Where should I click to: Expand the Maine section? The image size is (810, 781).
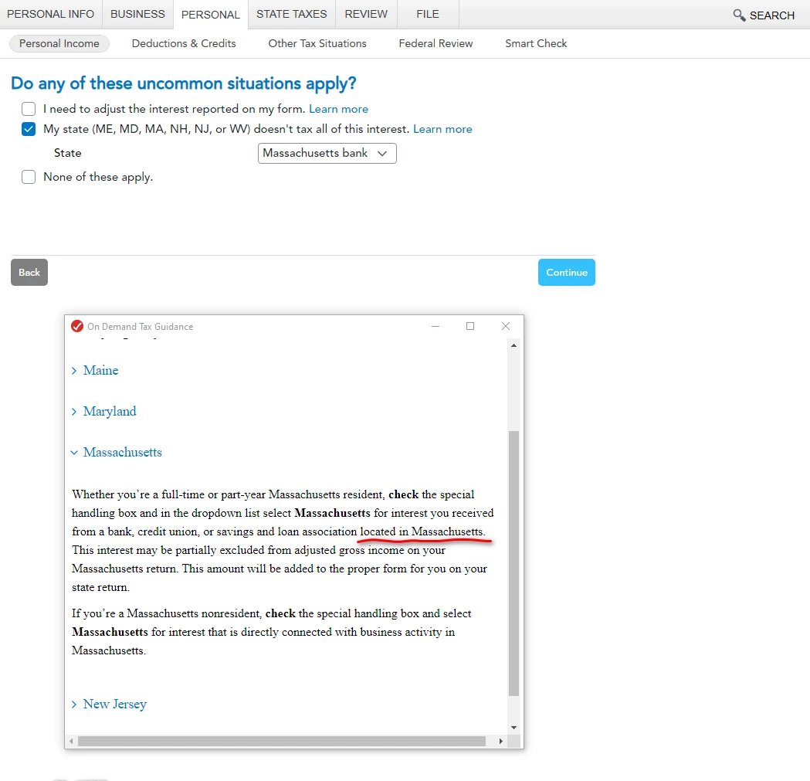click(x=95, y=371)
